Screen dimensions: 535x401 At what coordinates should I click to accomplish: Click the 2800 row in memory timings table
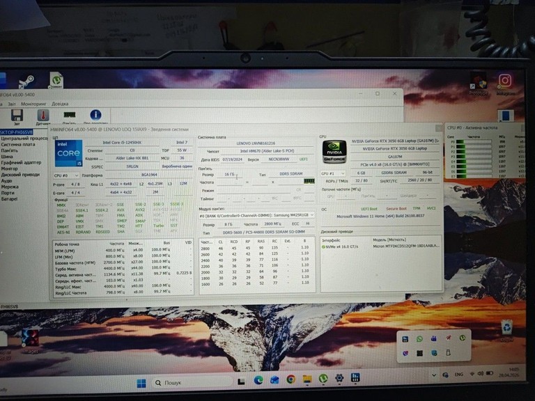(256, 249)
